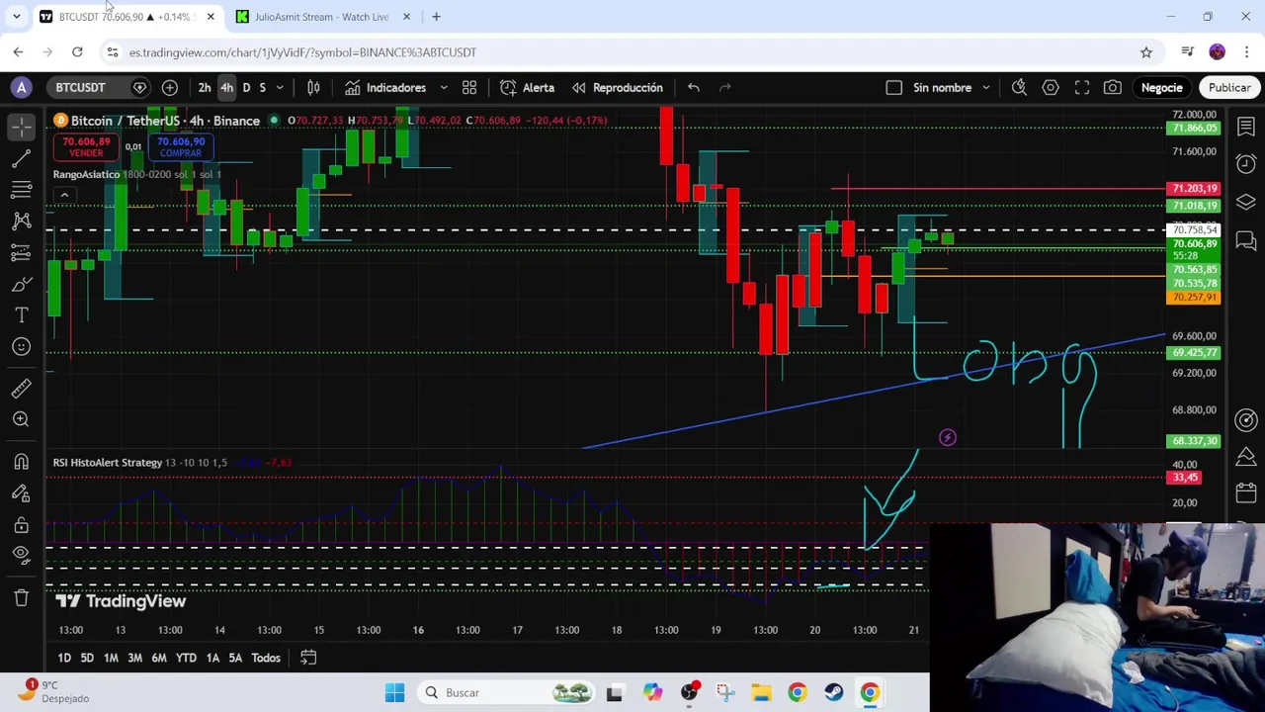Expand the timeframe interval dropdown arrow

click(280, 88)
